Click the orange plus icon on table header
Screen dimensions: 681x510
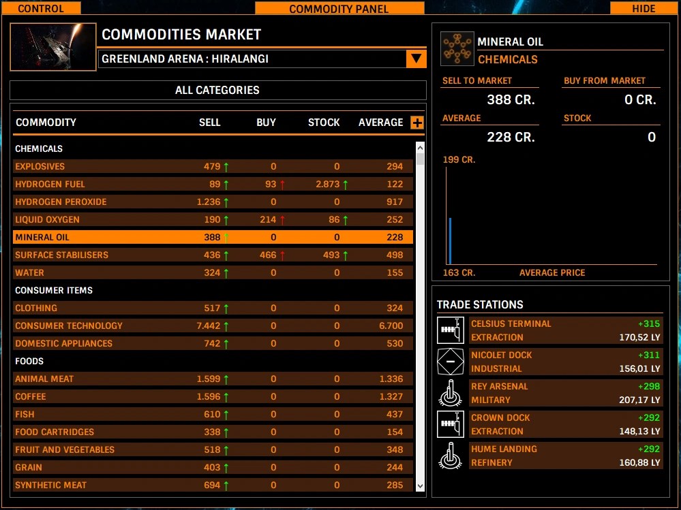click(x=417, y=123)
